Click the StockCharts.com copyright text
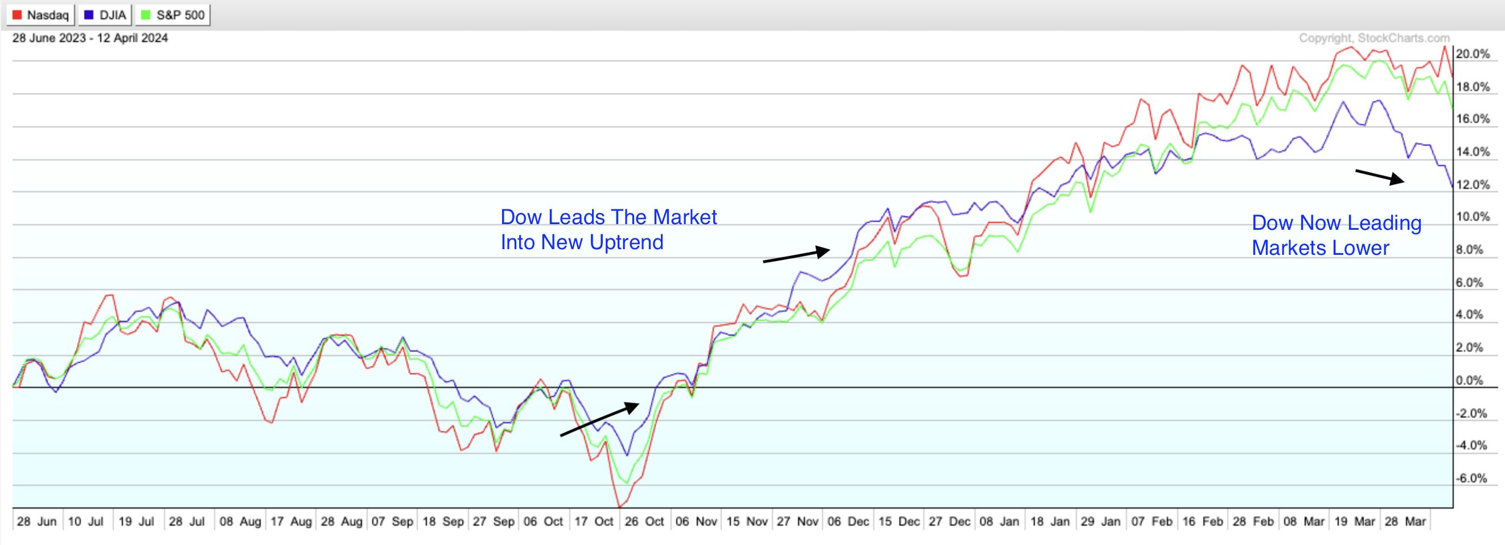 click(x=1374, y=38)
